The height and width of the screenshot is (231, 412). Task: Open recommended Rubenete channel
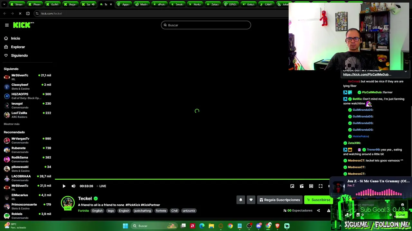click(x=27, y=150)
